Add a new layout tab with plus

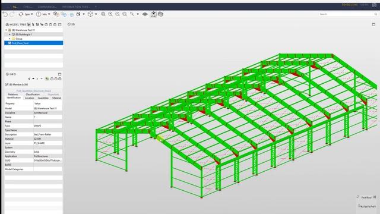tap(96, 7)
